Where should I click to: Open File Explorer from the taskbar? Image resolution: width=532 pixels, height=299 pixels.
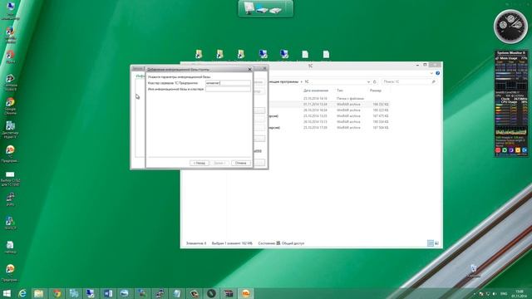(x=39, y=293)
